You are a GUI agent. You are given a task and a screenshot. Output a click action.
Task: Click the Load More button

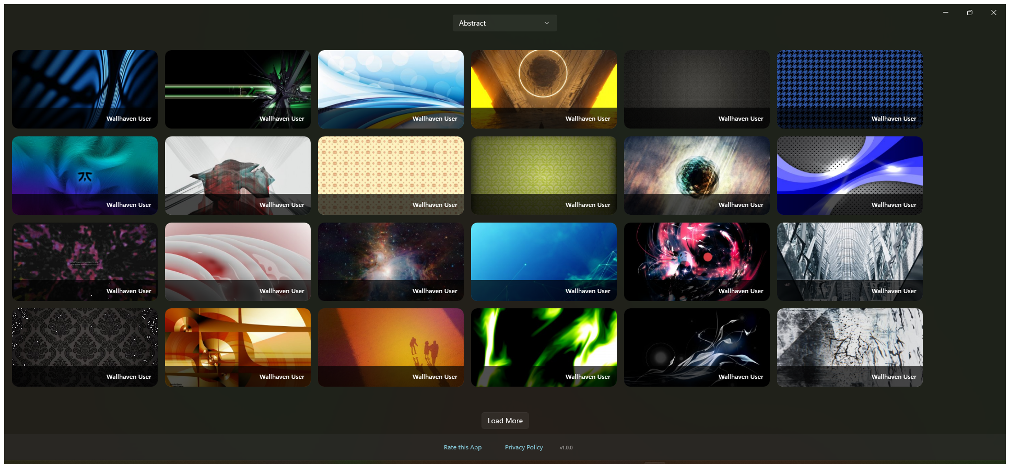click(x=505, y=421)
